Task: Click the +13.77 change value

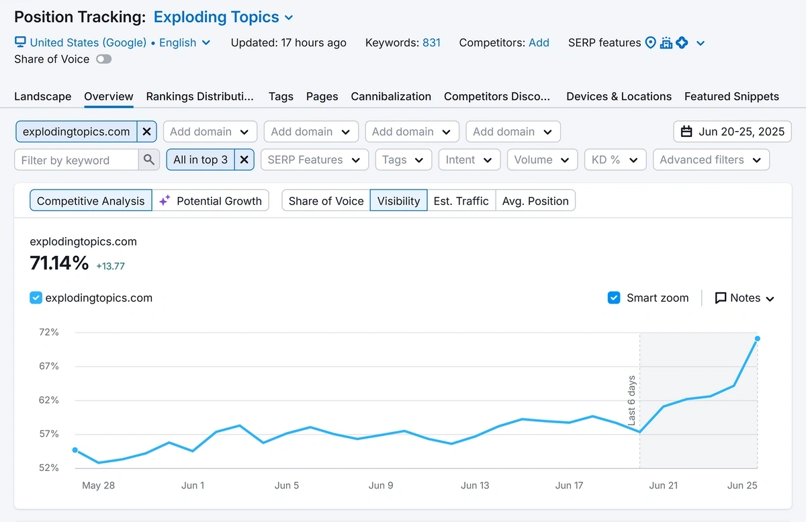Action: tap(110, 266)
